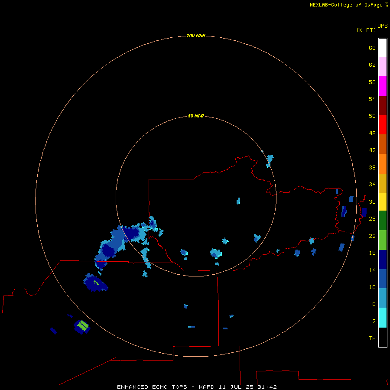
Task: Click the "11 JUL 25 01:42" timestamp
Action: pos(248,387)
